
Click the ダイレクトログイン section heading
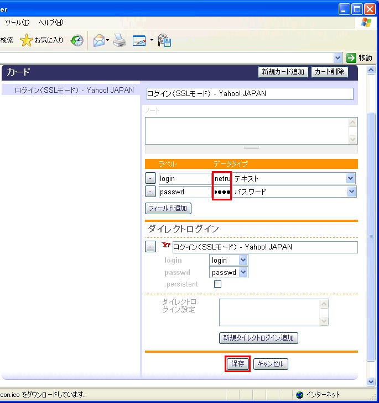tap(184, 229)
